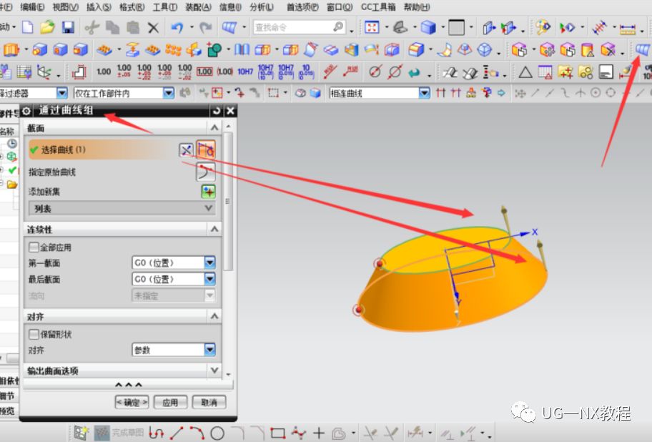Select the line sketch tool in bottom toolbar
The width and height of the screenshot is (652, 442).
177,433
